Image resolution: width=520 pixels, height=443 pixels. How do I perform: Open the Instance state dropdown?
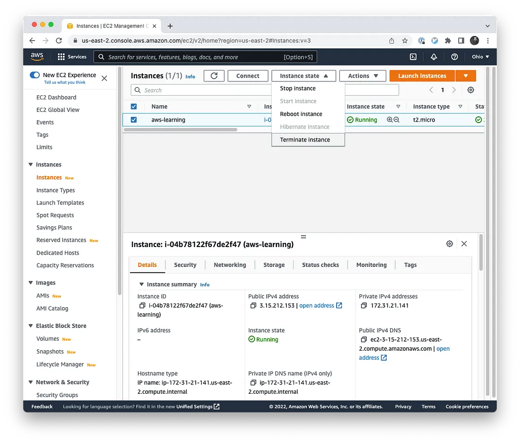pyautogui.click(x=303, y=76)
